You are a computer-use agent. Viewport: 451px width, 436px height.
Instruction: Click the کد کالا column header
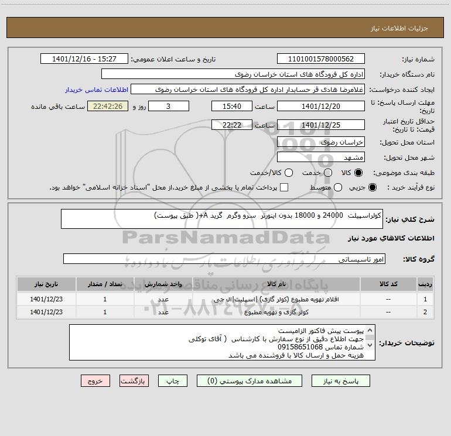tap(388, 284)
